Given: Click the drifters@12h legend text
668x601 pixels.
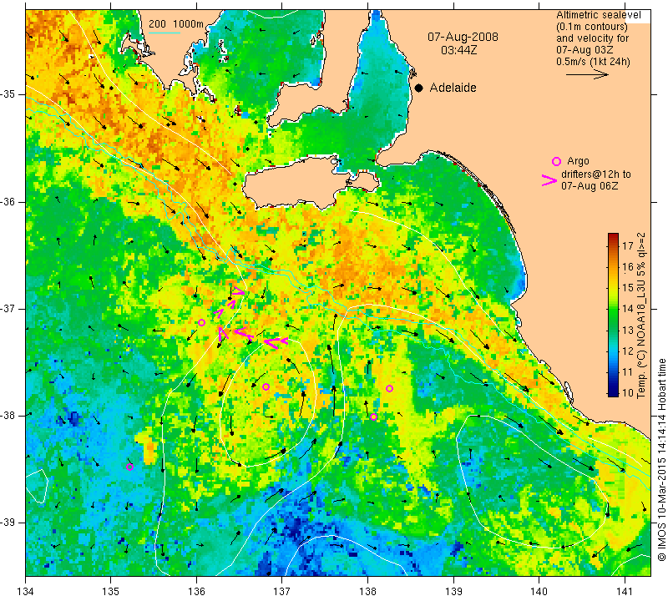Looking at the screenshot, I should coord(595,174).
